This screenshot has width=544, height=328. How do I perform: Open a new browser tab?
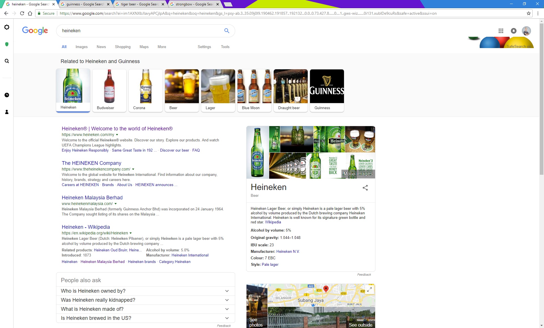pos(228,4)
